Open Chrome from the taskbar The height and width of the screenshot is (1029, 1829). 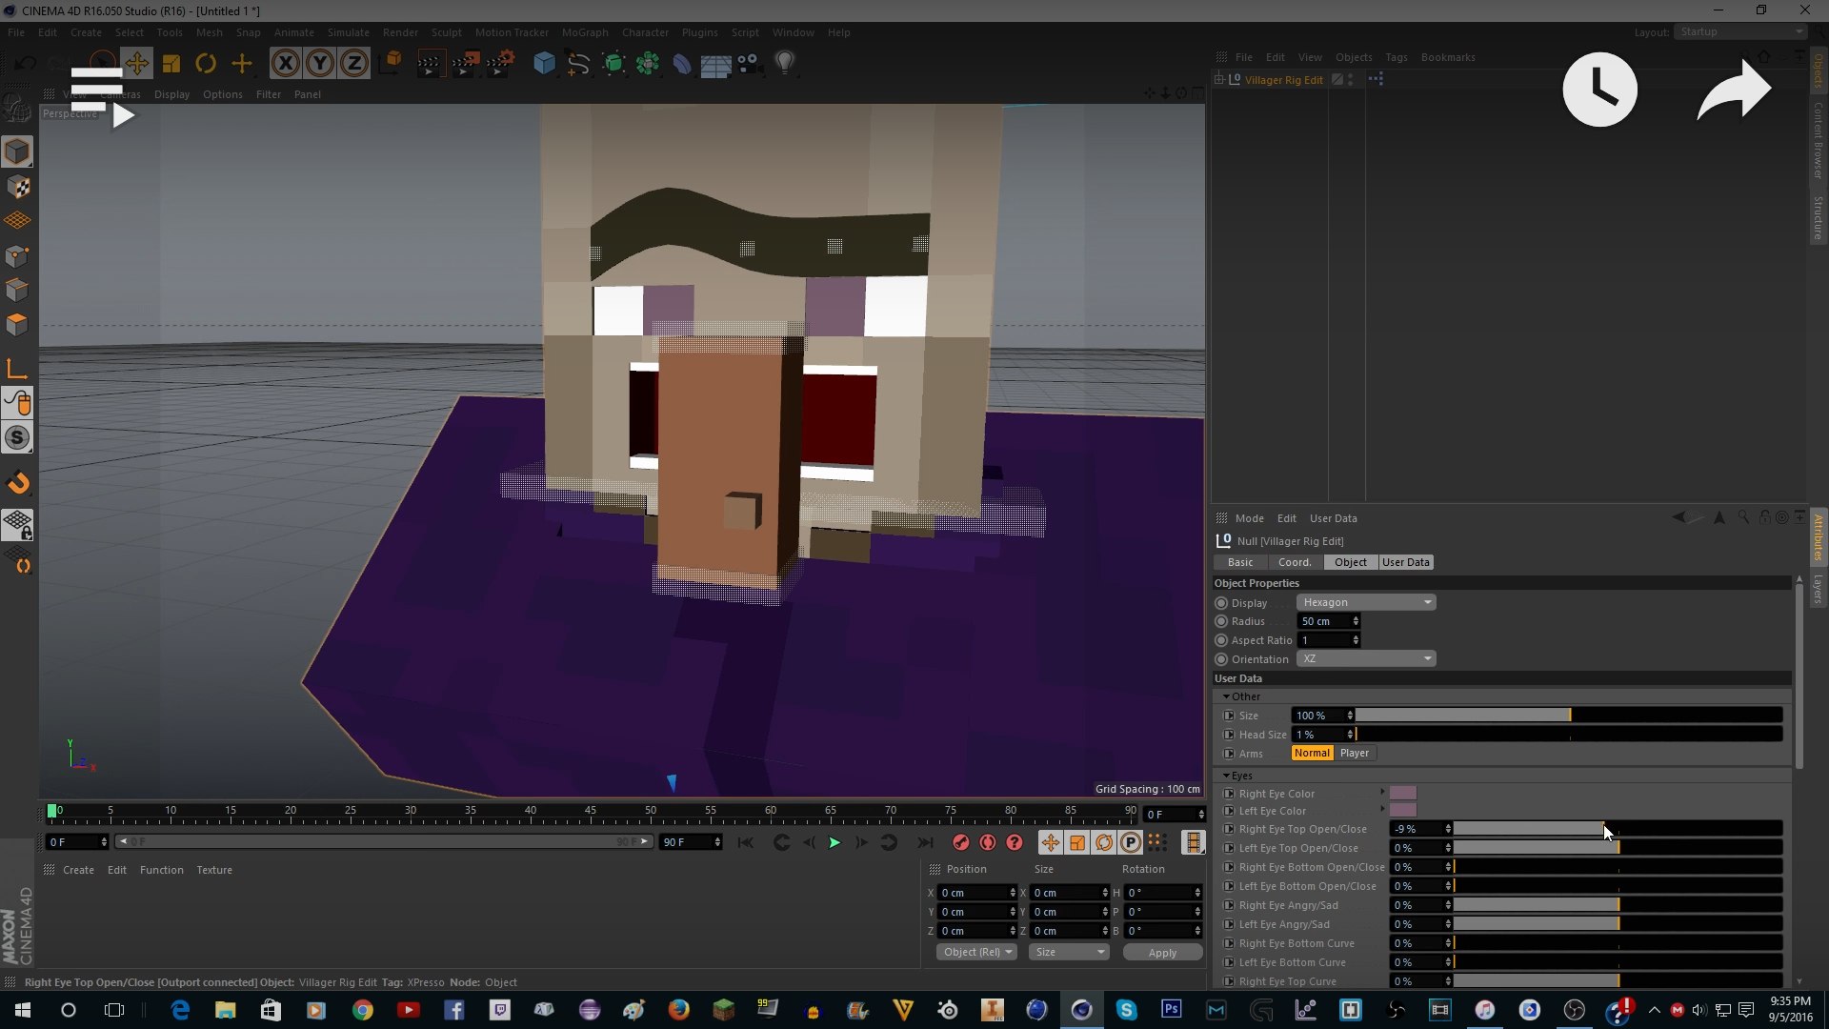coord(362,1010)
